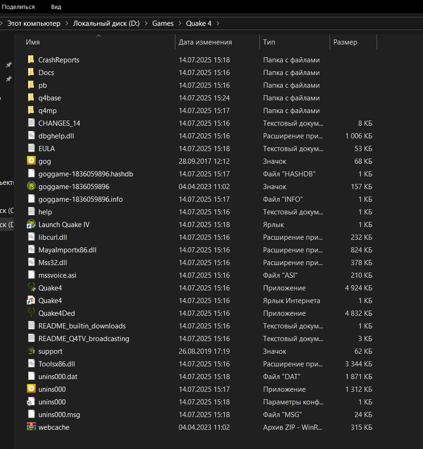
Task: Navigate to Локальный диск (D:) breadcrumb
Action: [x=106, y=23]
